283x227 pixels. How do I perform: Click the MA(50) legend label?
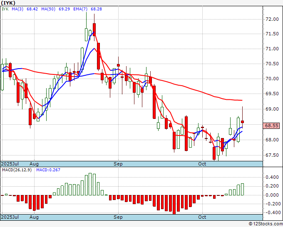[x=48, y=9]
